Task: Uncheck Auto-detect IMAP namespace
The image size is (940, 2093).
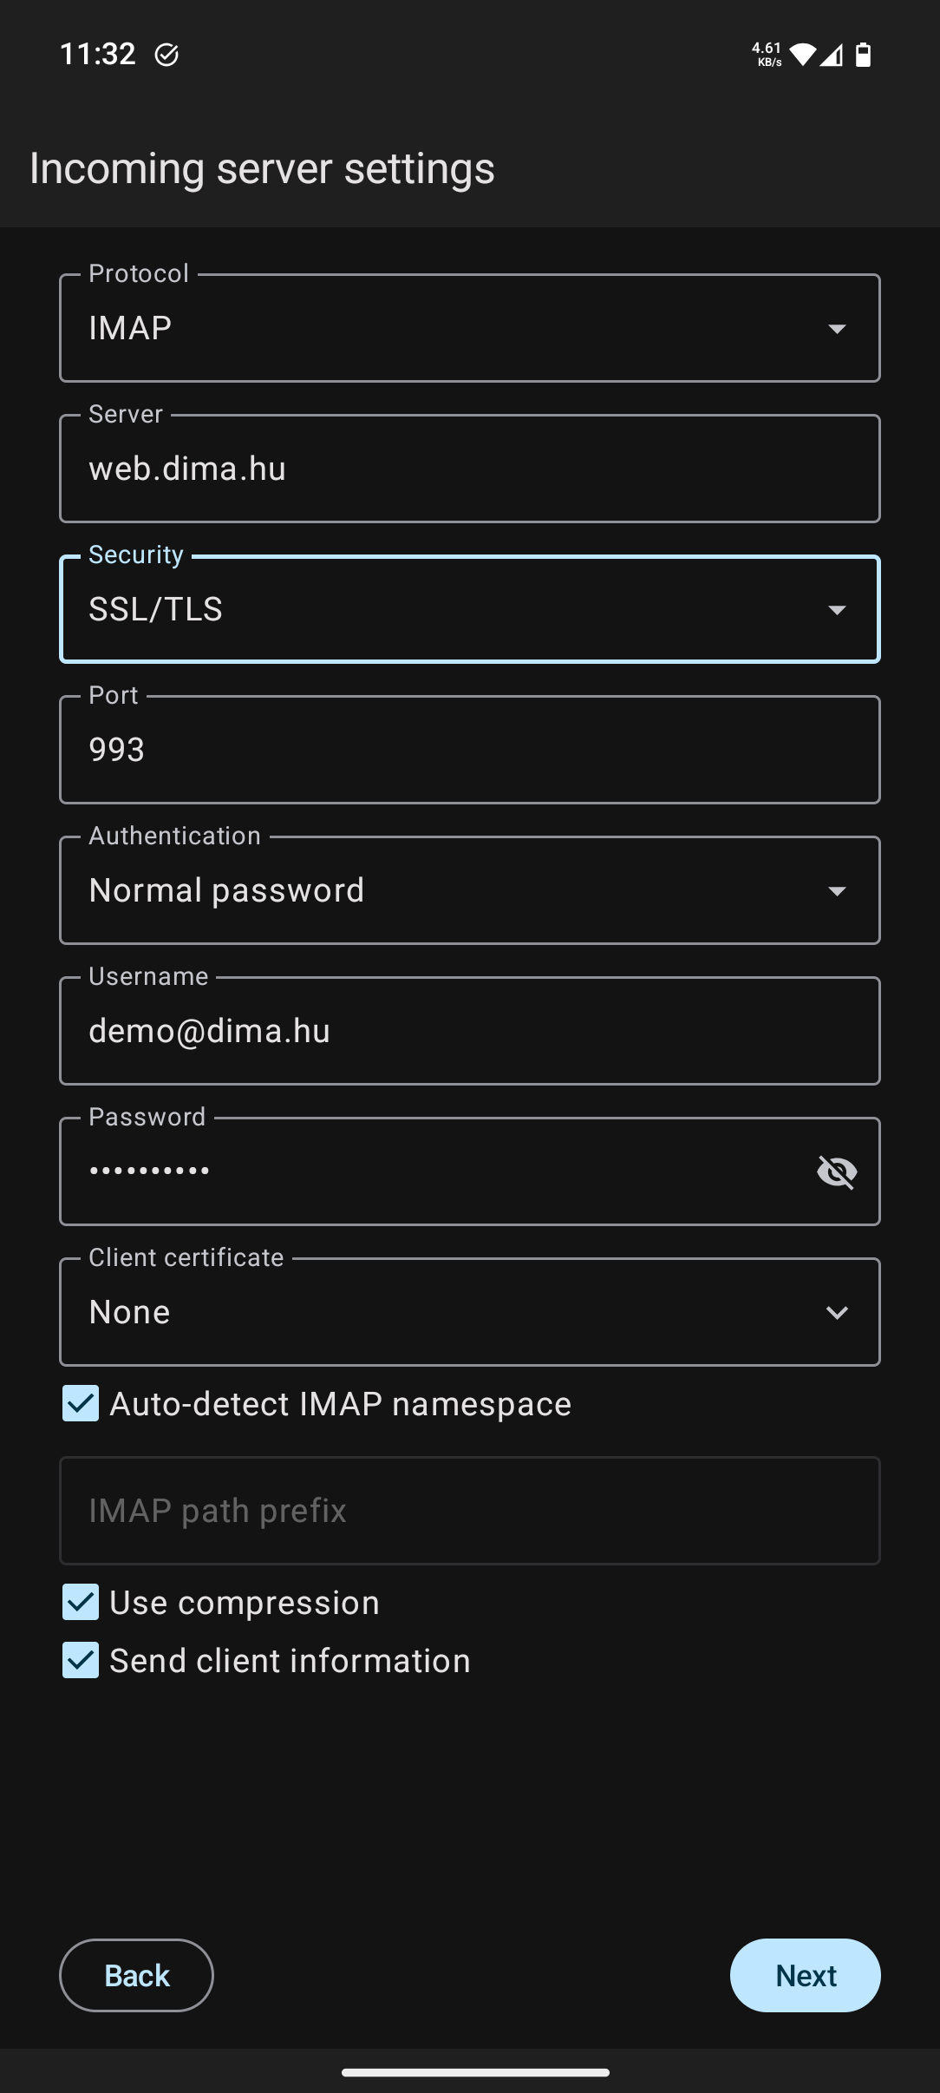Action: click(81, 1404)
